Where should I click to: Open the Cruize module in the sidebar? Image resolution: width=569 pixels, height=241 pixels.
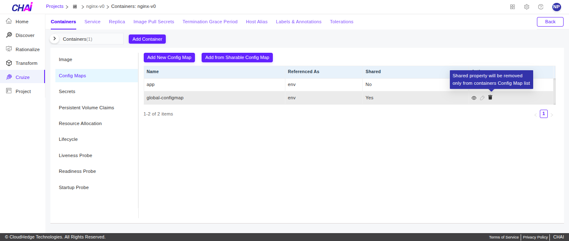click(22, 77)
